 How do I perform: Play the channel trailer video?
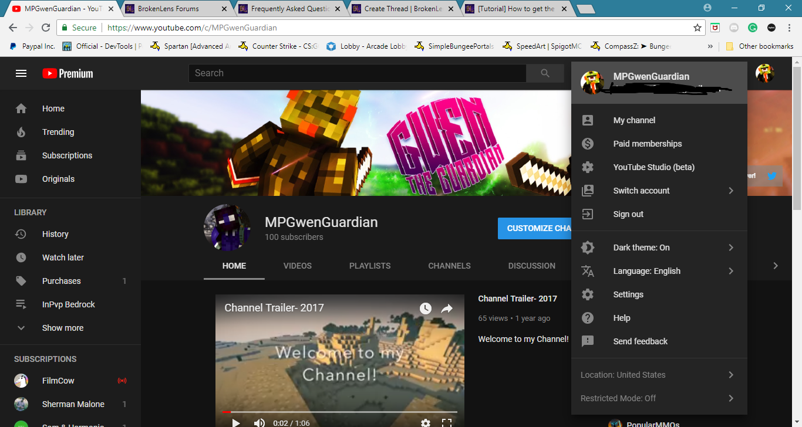[x=236, y=422]
